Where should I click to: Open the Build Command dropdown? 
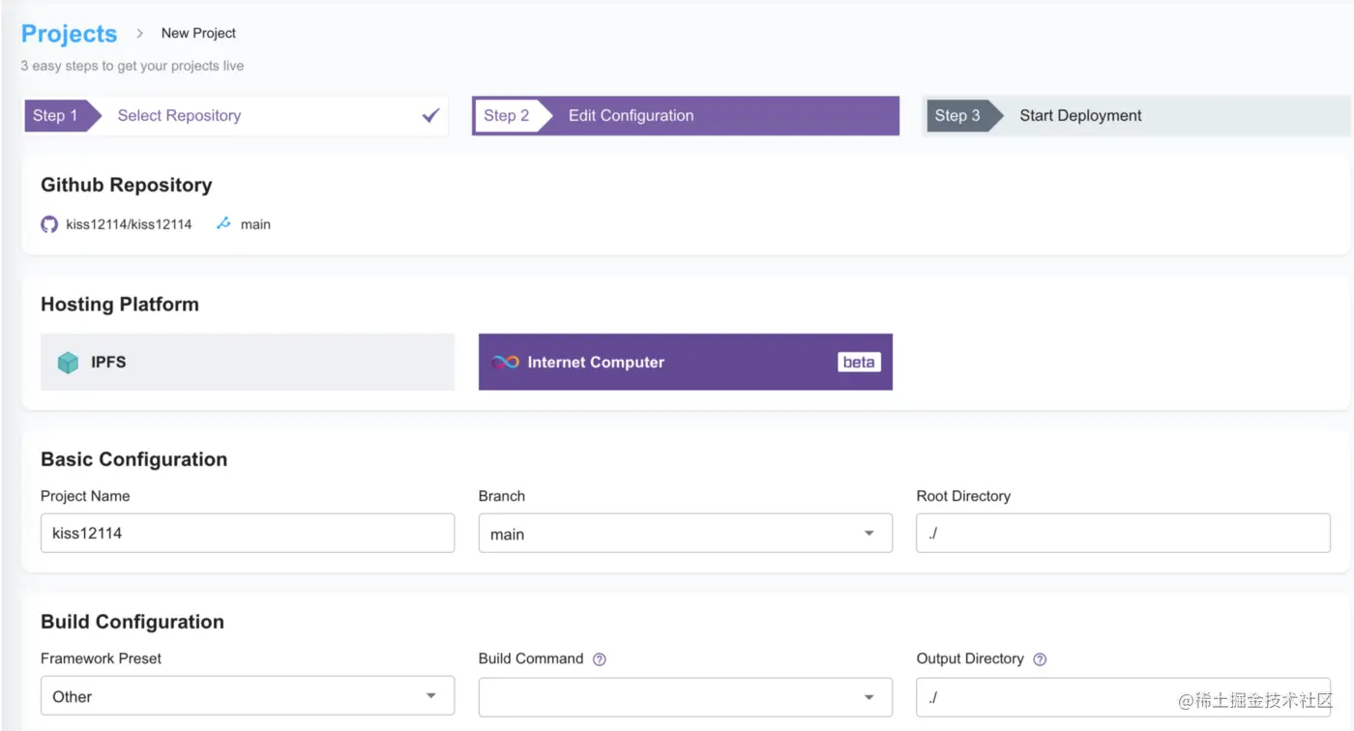pos(685,696)
